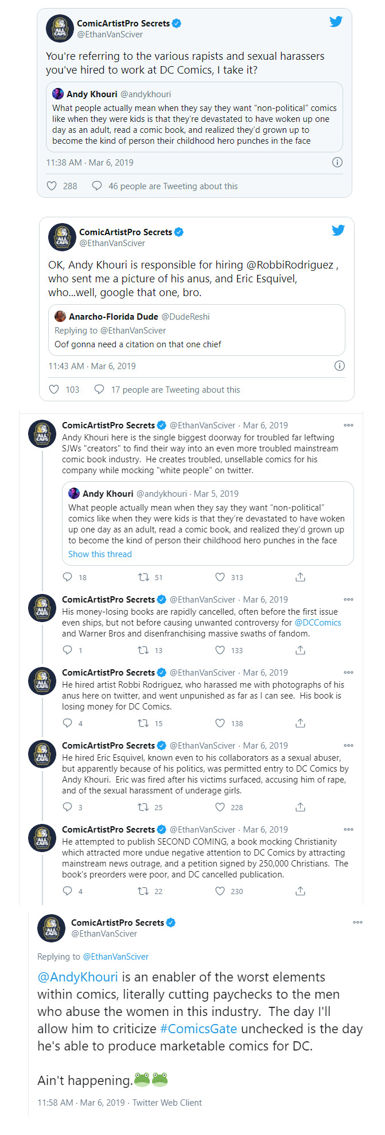The width and height of the screenshot is (385, 1135).
Task: Open the share icon on the SECOND COMING tweet
Action: [x=300, y=891]
